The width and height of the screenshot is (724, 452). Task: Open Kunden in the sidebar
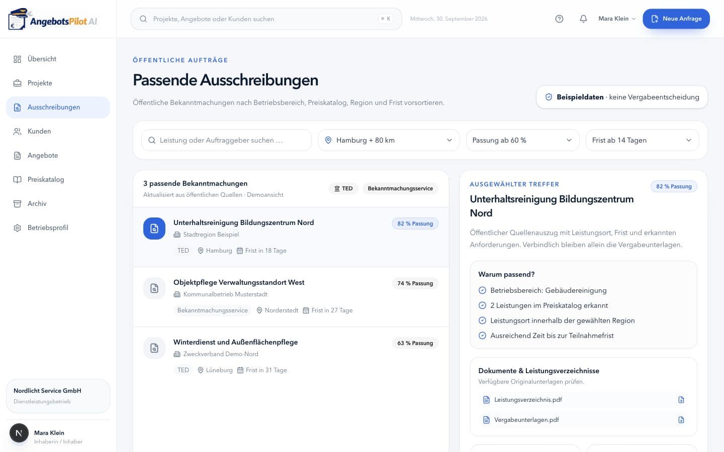58,132
